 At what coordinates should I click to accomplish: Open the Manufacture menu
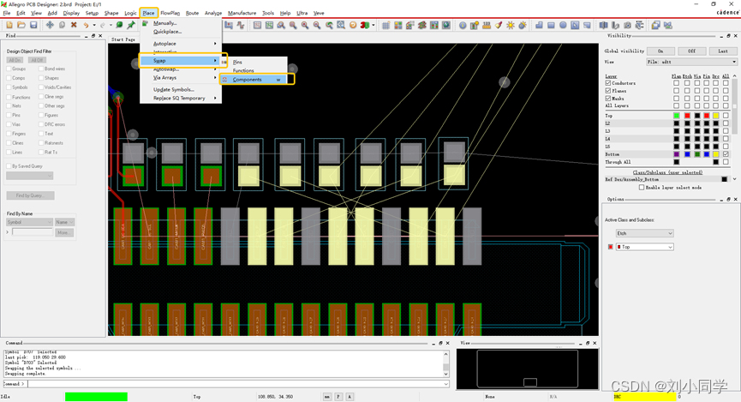tap(242, 13)
